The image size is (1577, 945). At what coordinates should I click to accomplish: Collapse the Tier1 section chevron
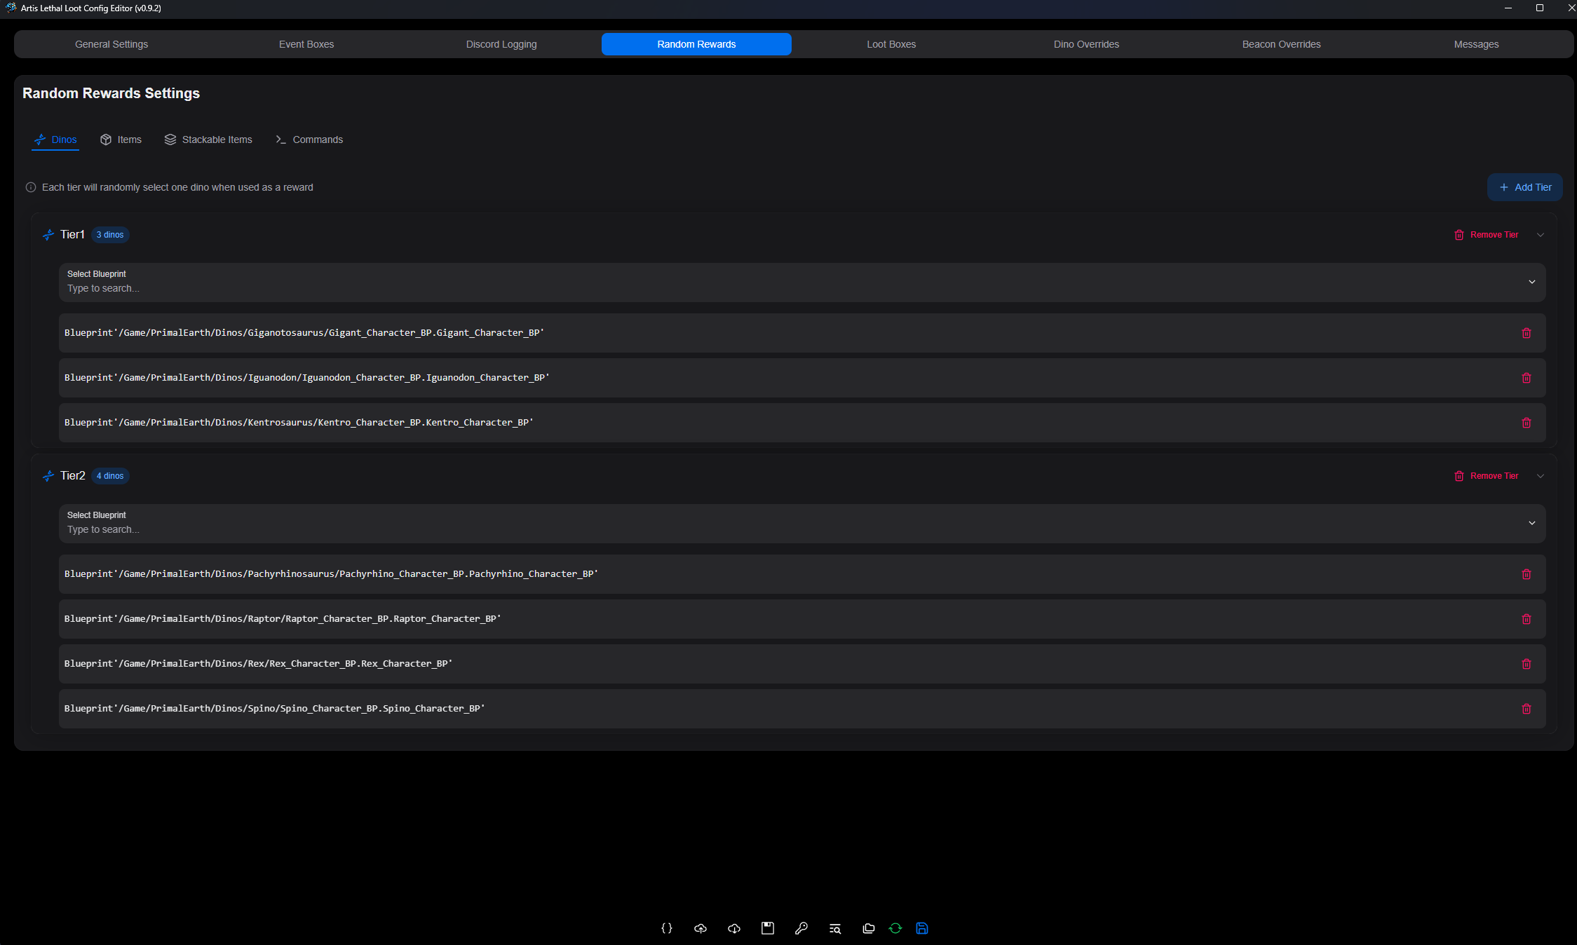[x=1540, y=235]
